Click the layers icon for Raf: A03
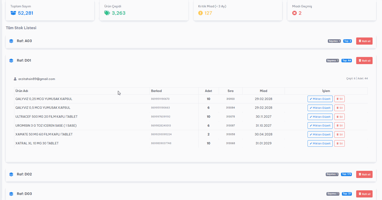 (11, 41)
